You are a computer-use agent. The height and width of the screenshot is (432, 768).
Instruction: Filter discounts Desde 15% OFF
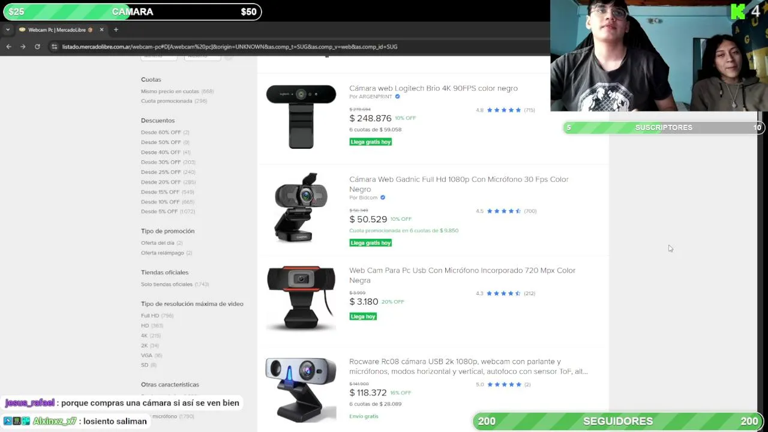(167, 192)
